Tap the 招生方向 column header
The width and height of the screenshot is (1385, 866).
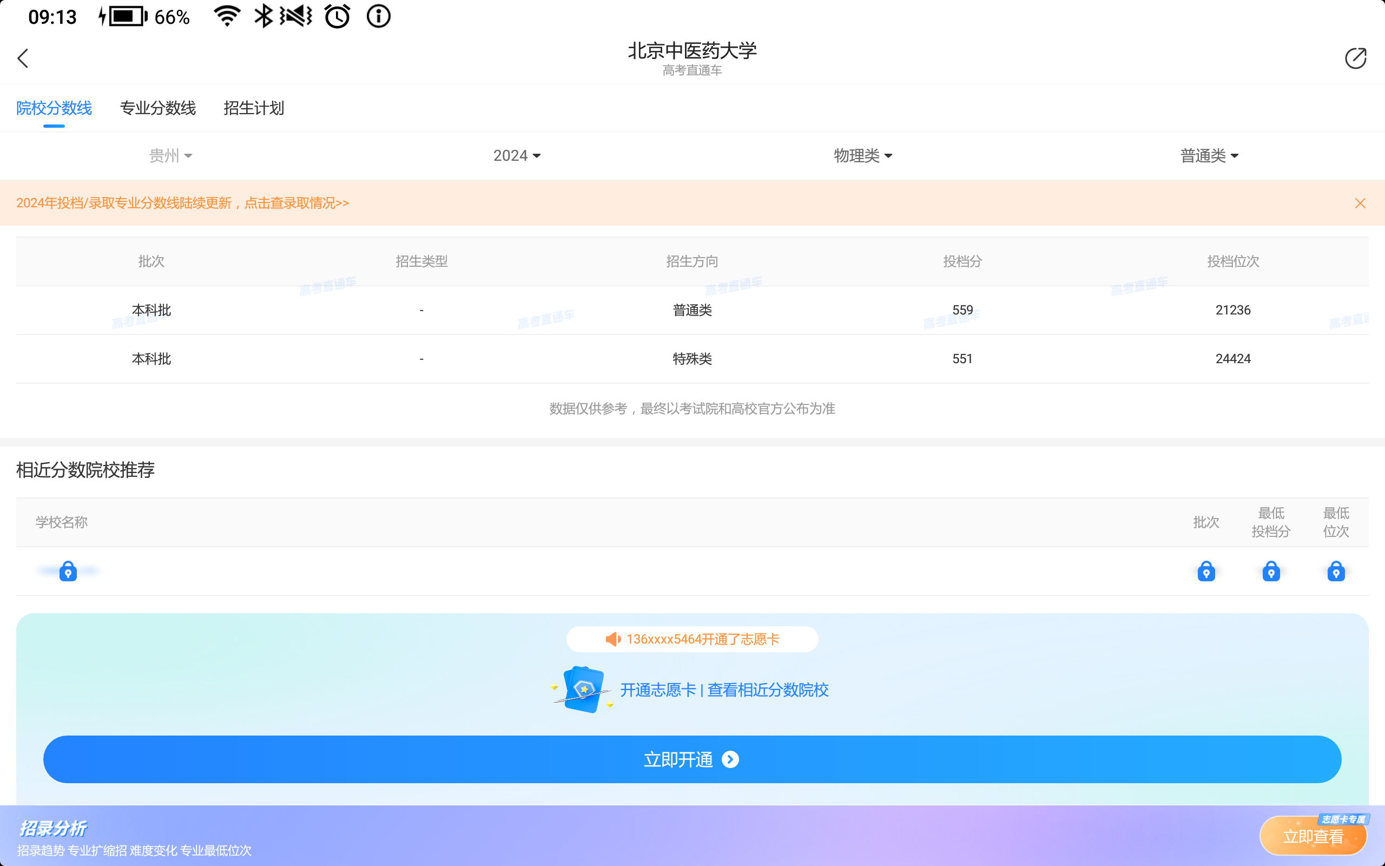(x=692, y=262)
